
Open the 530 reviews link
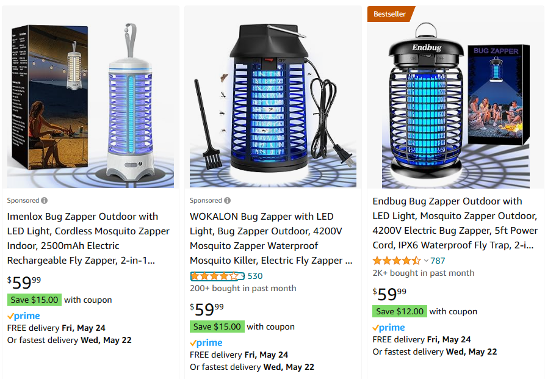(x=255, y=276)
